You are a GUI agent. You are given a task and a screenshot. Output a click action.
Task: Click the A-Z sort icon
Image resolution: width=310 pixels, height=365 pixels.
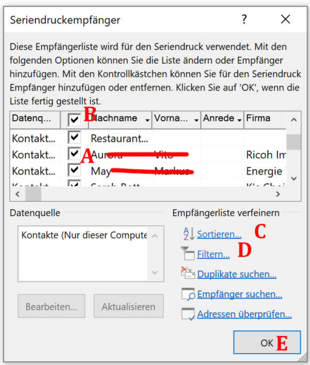pyautogui.click(x=189, y=234)
